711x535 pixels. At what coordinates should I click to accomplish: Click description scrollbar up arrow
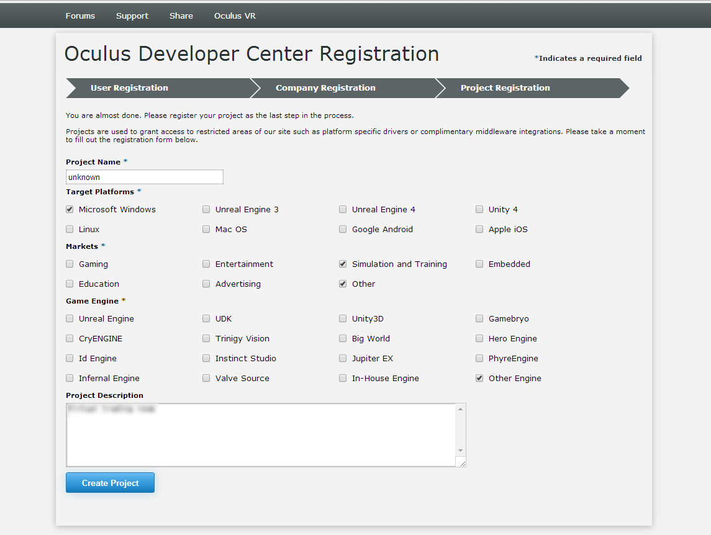click(461, 409)
